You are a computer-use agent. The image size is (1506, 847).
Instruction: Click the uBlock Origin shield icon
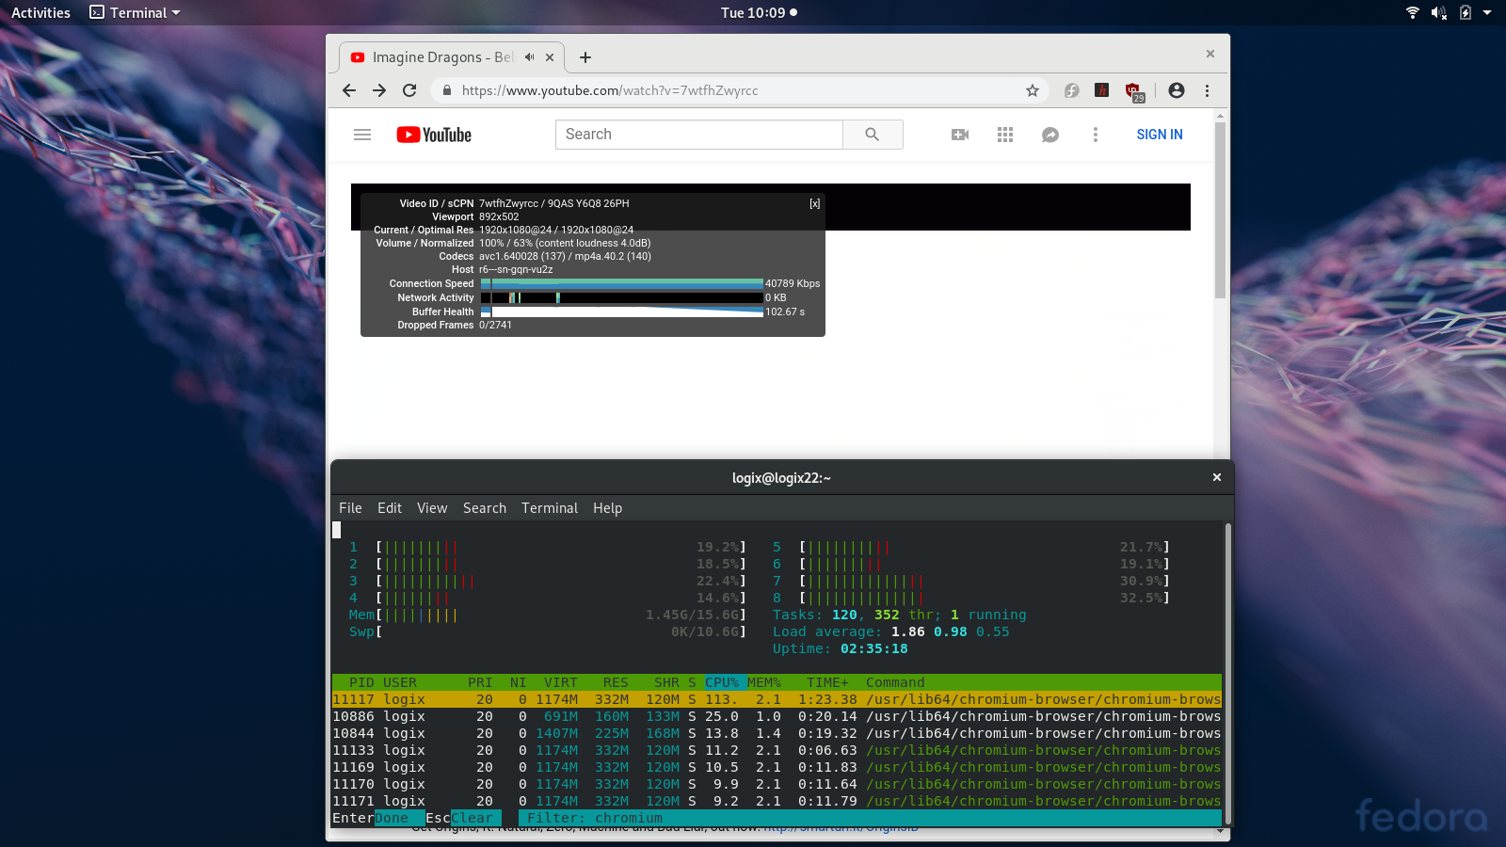tap(1132, 90)
